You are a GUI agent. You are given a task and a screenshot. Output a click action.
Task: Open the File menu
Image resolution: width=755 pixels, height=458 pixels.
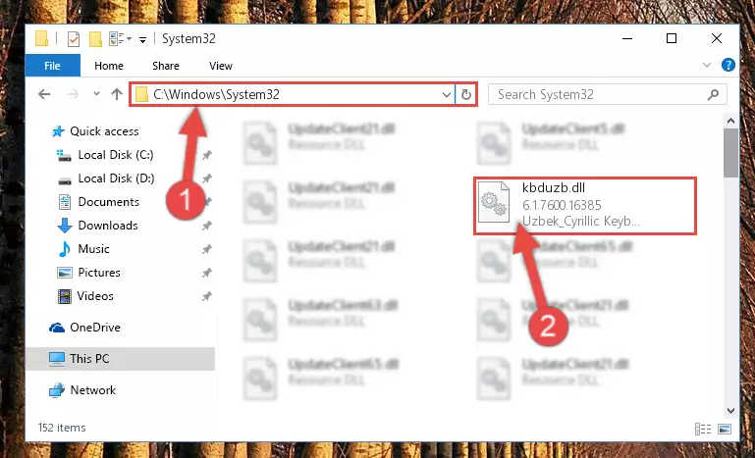point(52,66)
